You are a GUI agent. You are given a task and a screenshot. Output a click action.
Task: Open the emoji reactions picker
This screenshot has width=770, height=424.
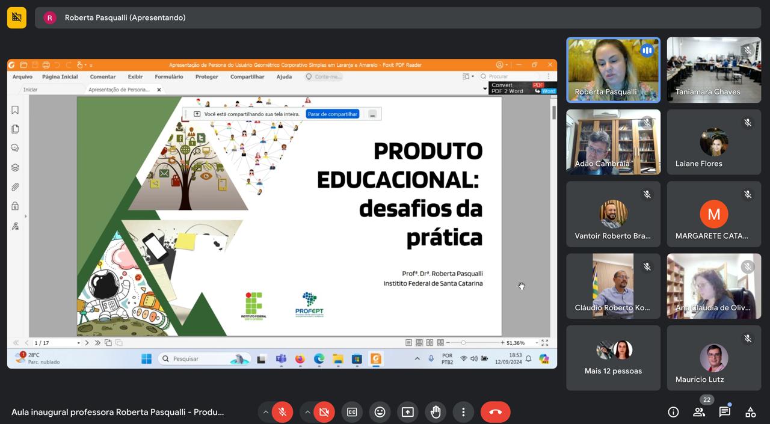coord(380,412)
